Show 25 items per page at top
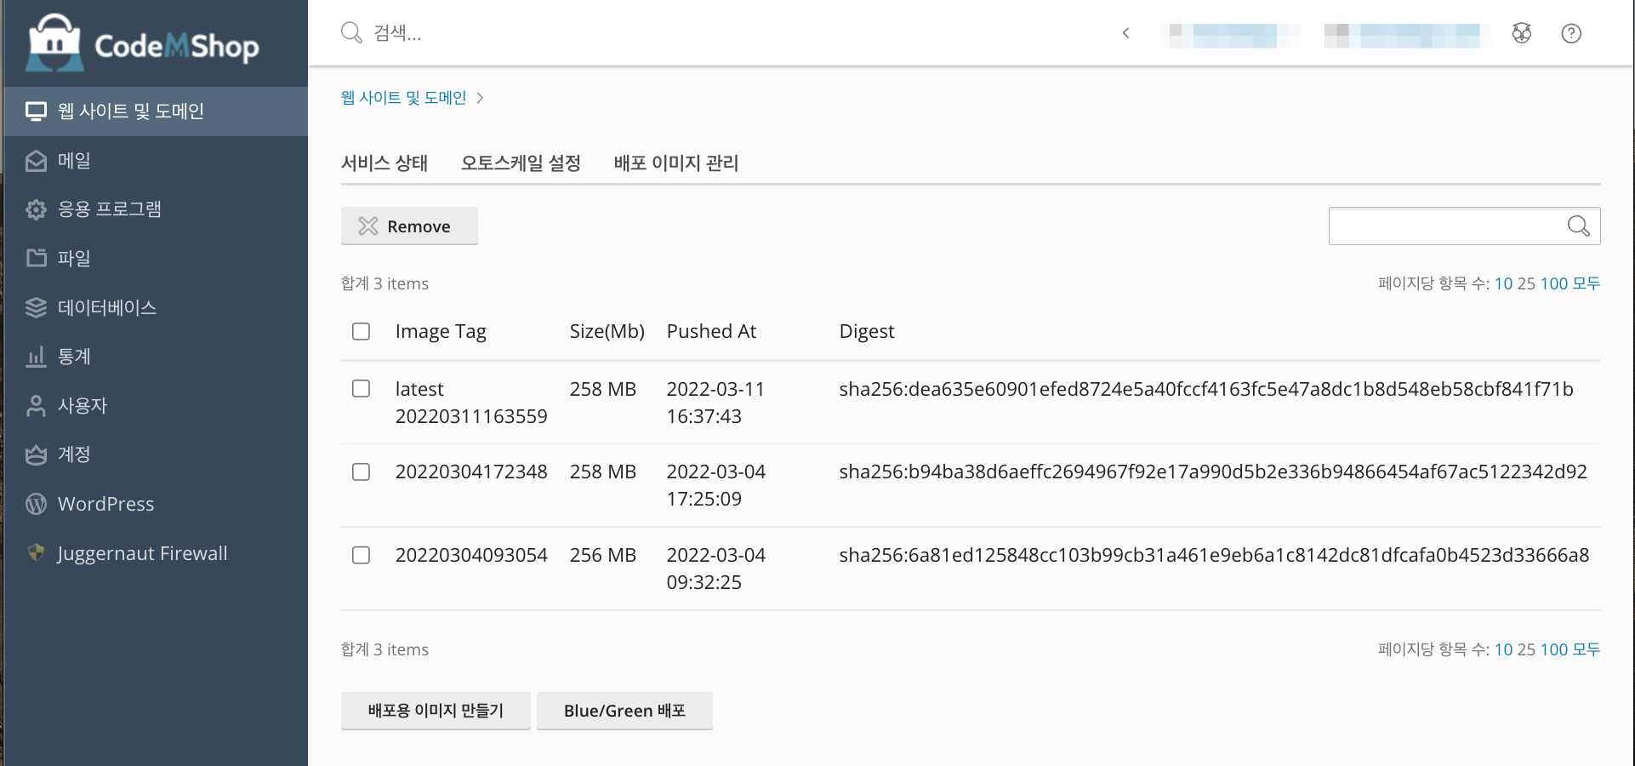The image size is (1635, 766). [1526, 283]
